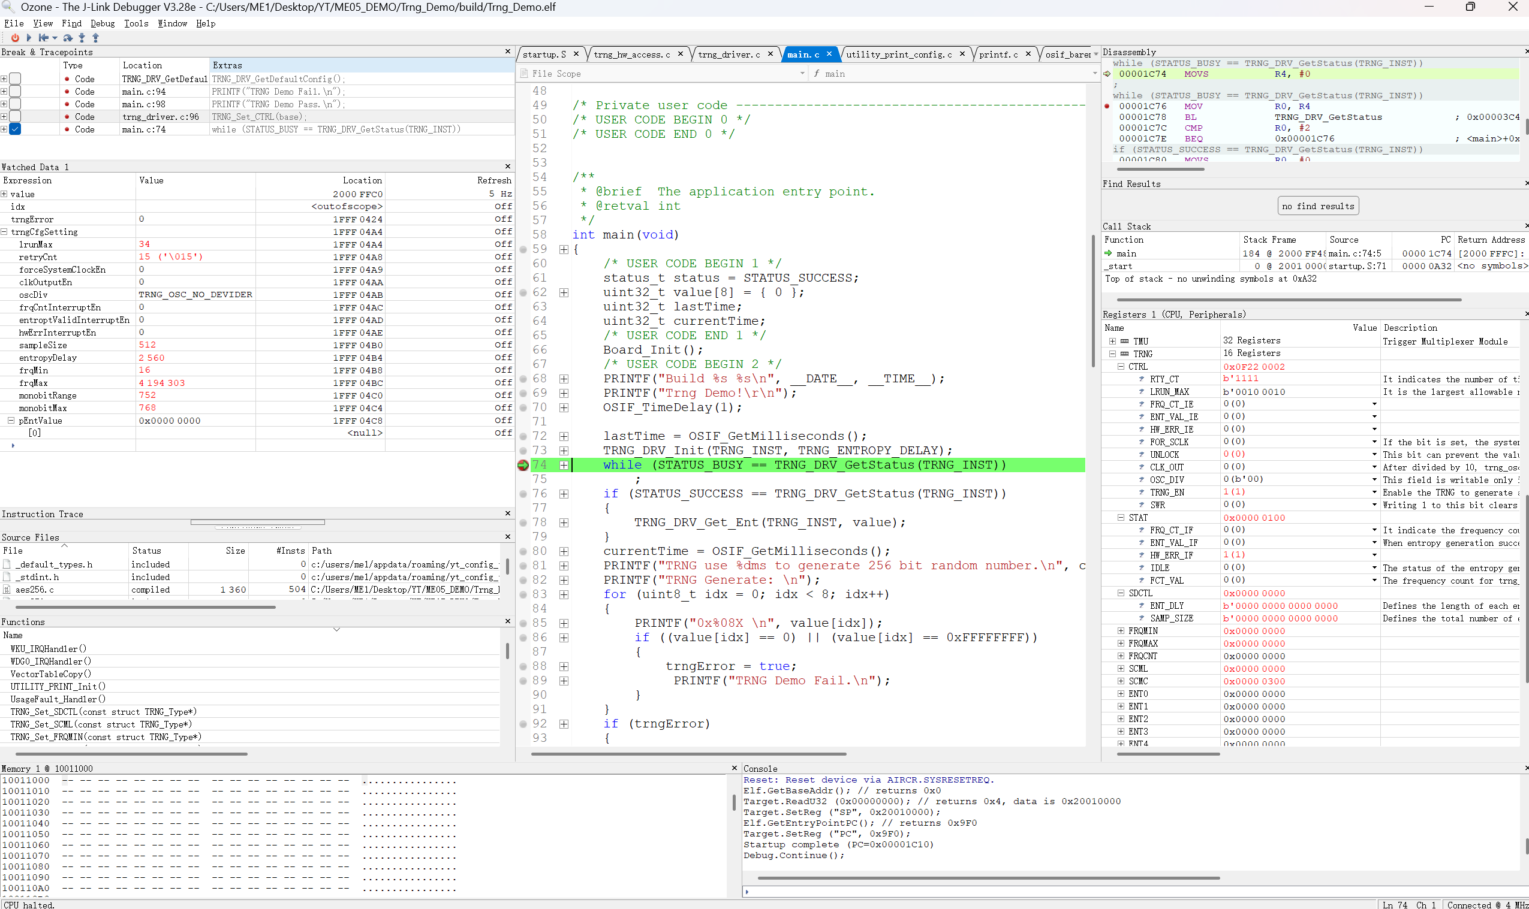1529x909 pixels.
Task: Select the main function in Call Stack
Action: [1125, 253]
